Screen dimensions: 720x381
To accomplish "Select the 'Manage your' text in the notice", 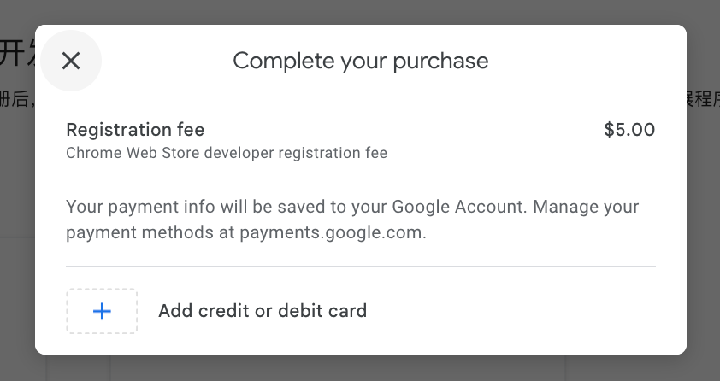I will tap(586, 207).
